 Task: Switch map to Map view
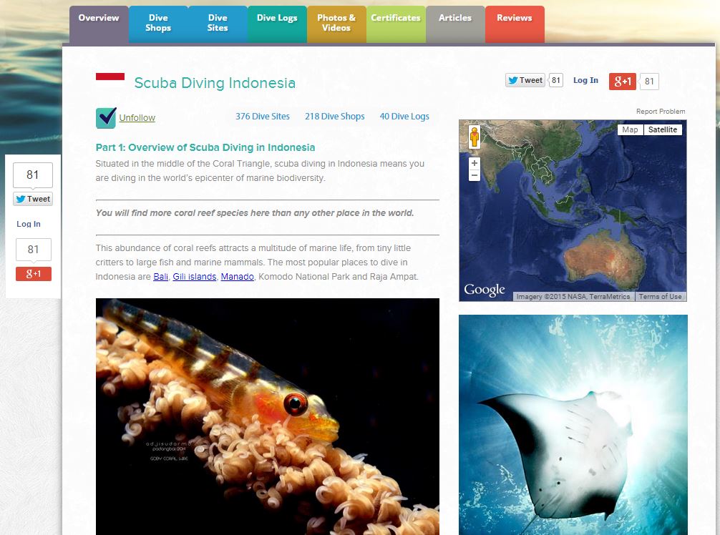(630, 130)
